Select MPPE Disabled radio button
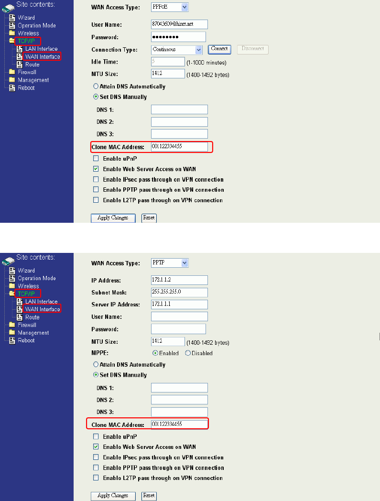This screenshot has width=380, height=501. click(x=188, y=353)
